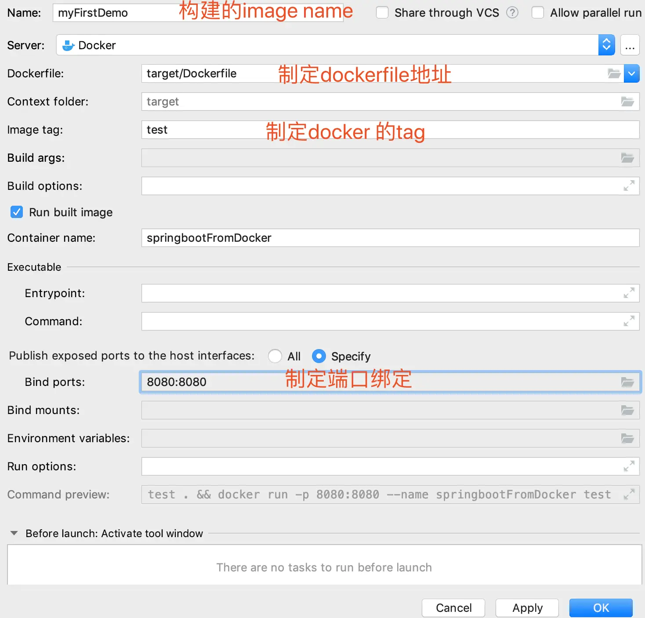Image resolution: width=645 pixels, height=618 pixels.
Task: Click the Publish exposed ports label text
Action: pos(132,356)
